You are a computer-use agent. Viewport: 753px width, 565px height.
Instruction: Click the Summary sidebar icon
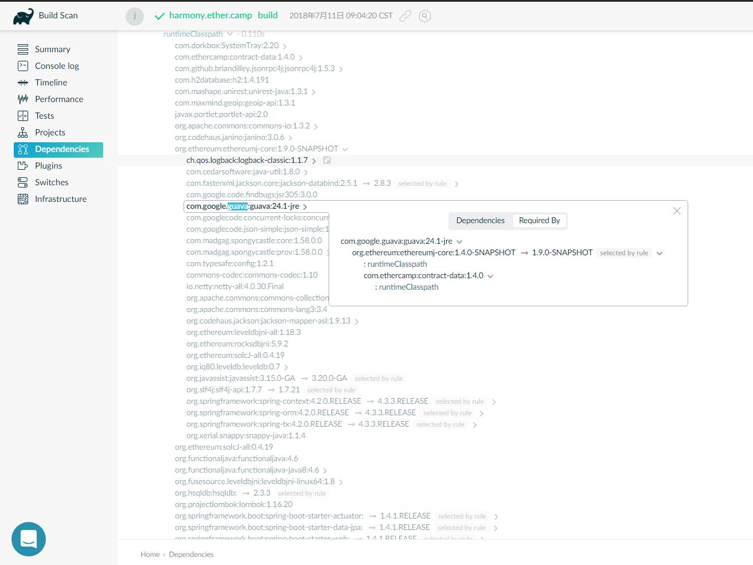coord(23,49)
